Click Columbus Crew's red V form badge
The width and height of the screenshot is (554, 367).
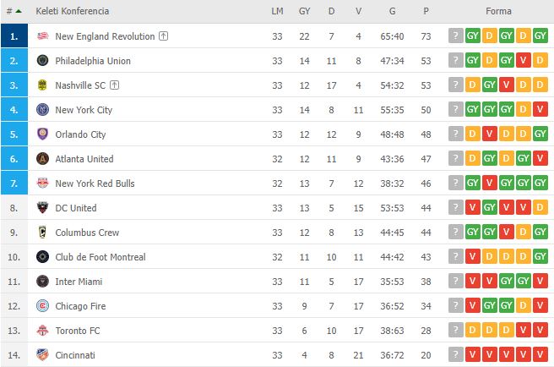507,232
